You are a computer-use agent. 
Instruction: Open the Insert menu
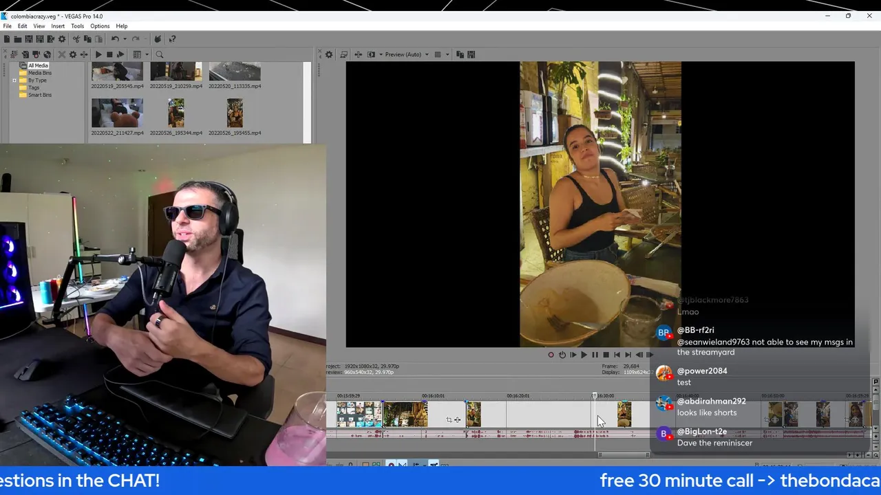(58, 26)
